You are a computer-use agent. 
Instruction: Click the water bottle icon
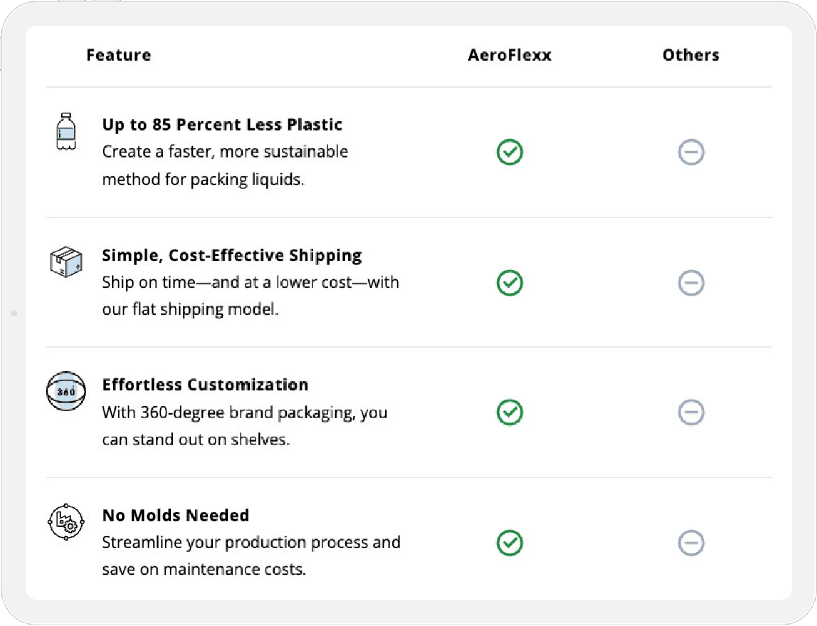coord(66,131)
